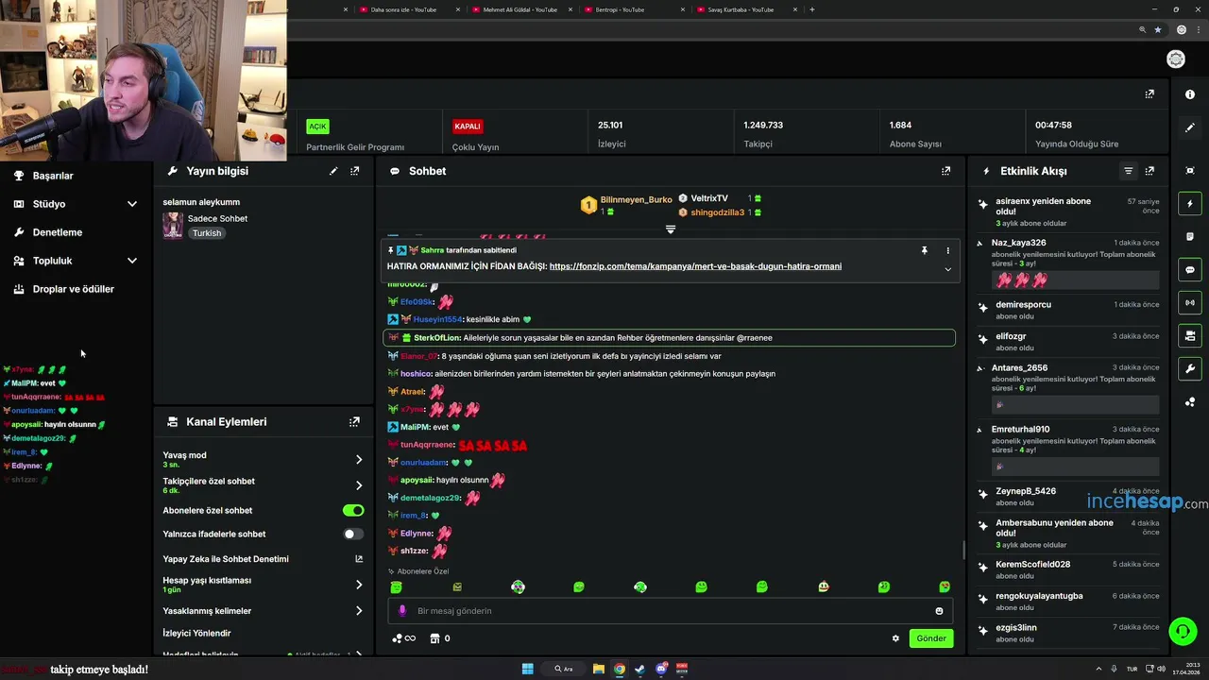Screen dimensions: 1209x680
Task: Pop out the stream stats bar
Action: click(1149, 94)
